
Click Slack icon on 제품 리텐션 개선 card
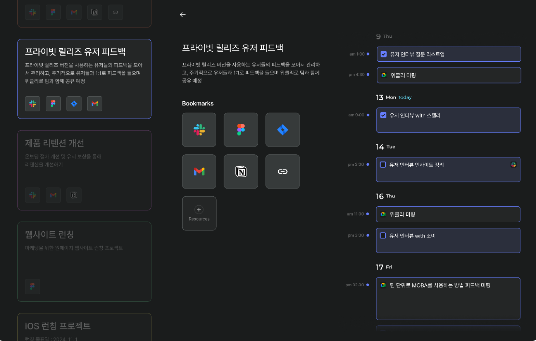[33, 195]
